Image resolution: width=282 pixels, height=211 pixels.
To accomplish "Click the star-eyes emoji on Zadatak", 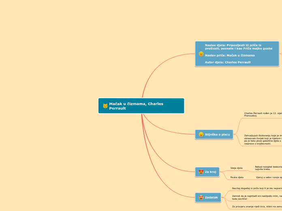I will [201, 198].
